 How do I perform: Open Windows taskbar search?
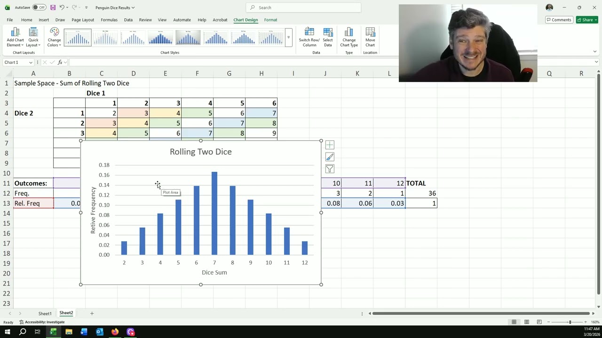23,332
